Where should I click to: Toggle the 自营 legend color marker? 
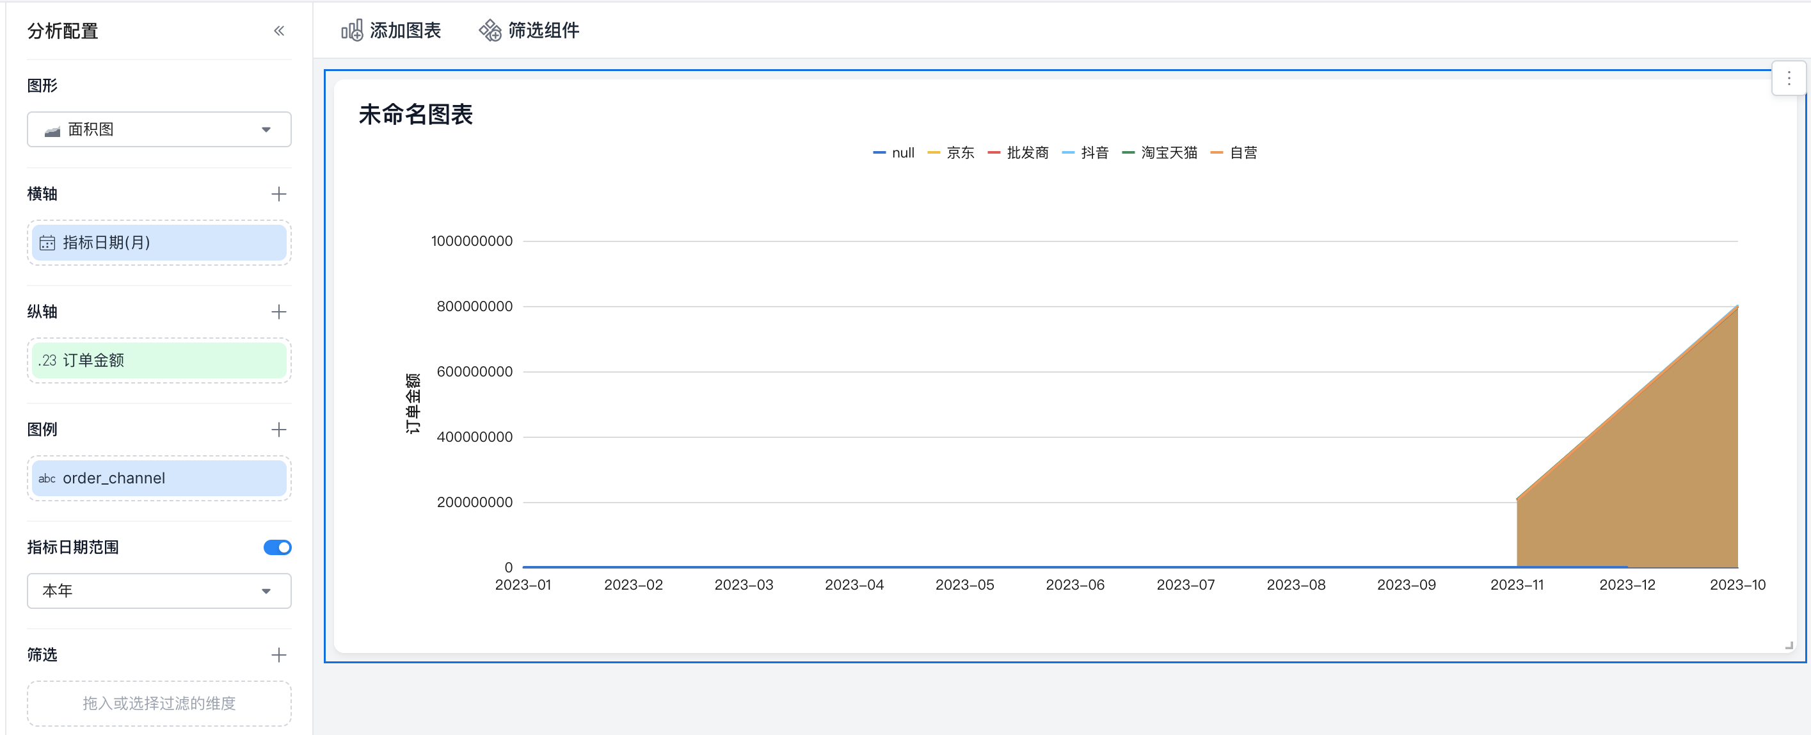click(1217, 152)
